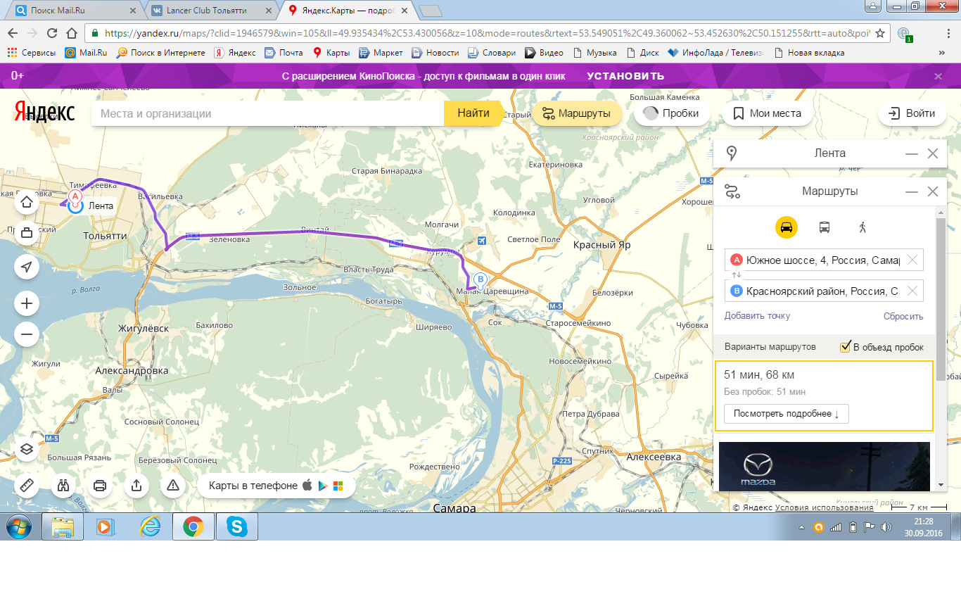Screen dimensions: 961x594
Task: Open the Словари bookmark
Action: point(490,53)
